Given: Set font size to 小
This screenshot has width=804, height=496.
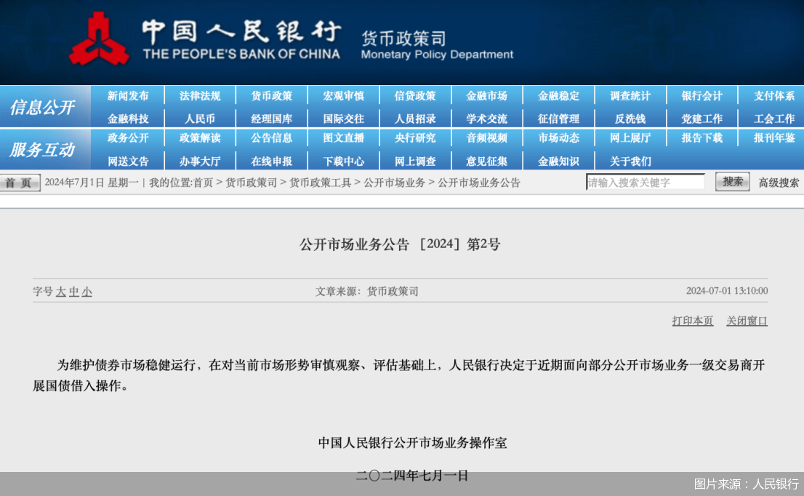Looking at the screenshot, I should (x=87, y=292).
